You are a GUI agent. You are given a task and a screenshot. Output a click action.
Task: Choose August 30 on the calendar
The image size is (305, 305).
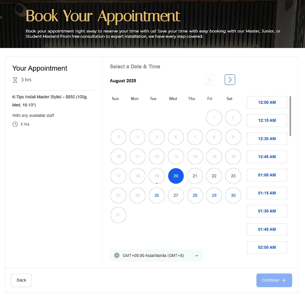(233, 195)
